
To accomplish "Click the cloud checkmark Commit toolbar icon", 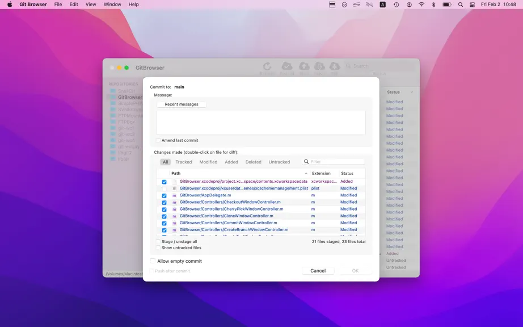I will point(287,66).
